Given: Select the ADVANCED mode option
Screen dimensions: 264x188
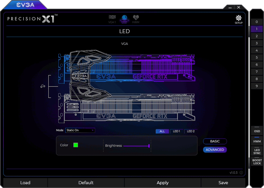Looking at the screenshot, I should coord(215,150).
